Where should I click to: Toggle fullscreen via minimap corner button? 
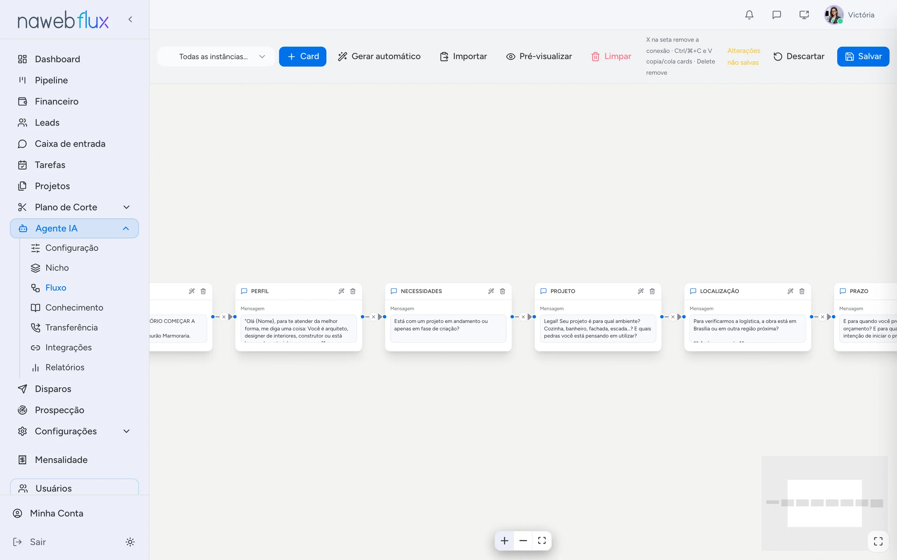coord(878,541)
